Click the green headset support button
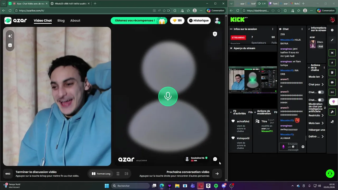The image size is (338, 190). pos(330,174)
